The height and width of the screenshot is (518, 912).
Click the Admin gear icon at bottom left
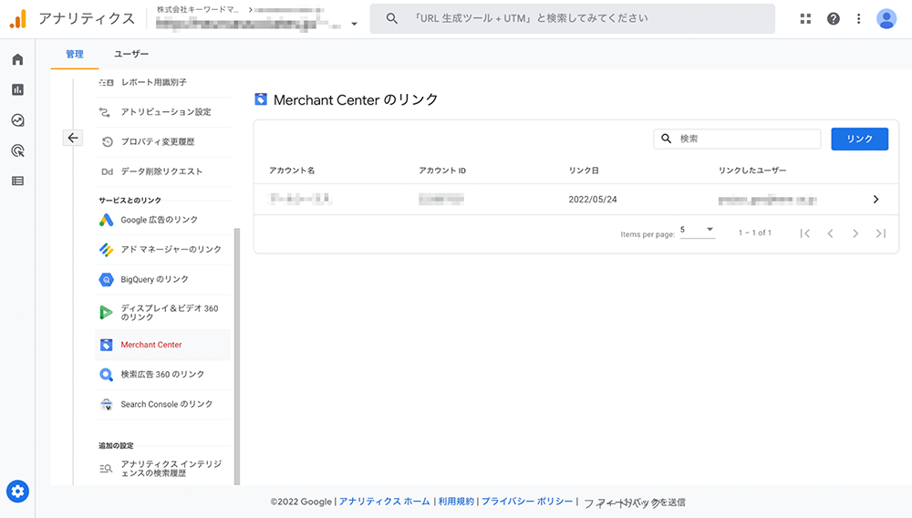pyautogui.click(x=17, y=492)
